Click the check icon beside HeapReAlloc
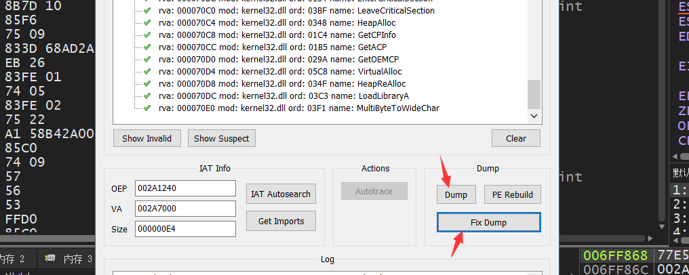The image size is (689, 275). tap(147, 84)
